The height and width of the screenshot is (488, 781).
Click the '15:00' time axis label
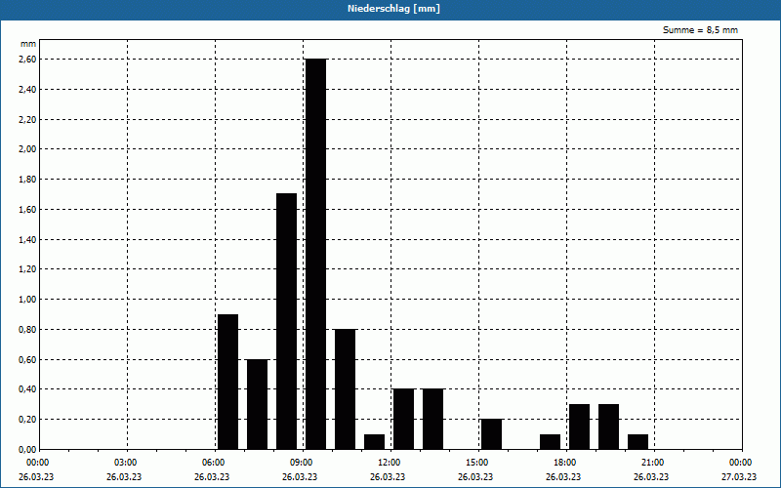click(478, 463)
